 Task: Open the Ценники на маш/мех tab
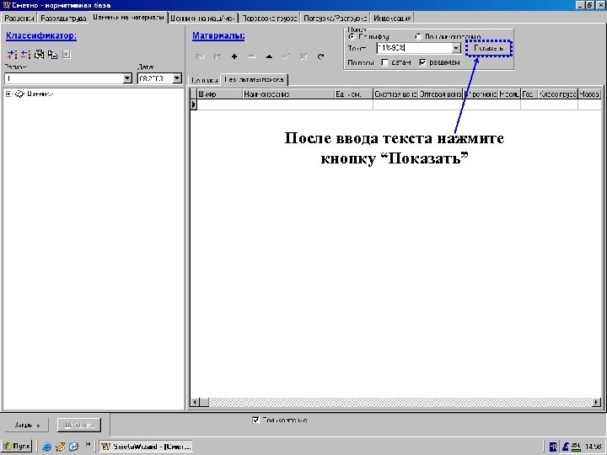click(203, 19)
